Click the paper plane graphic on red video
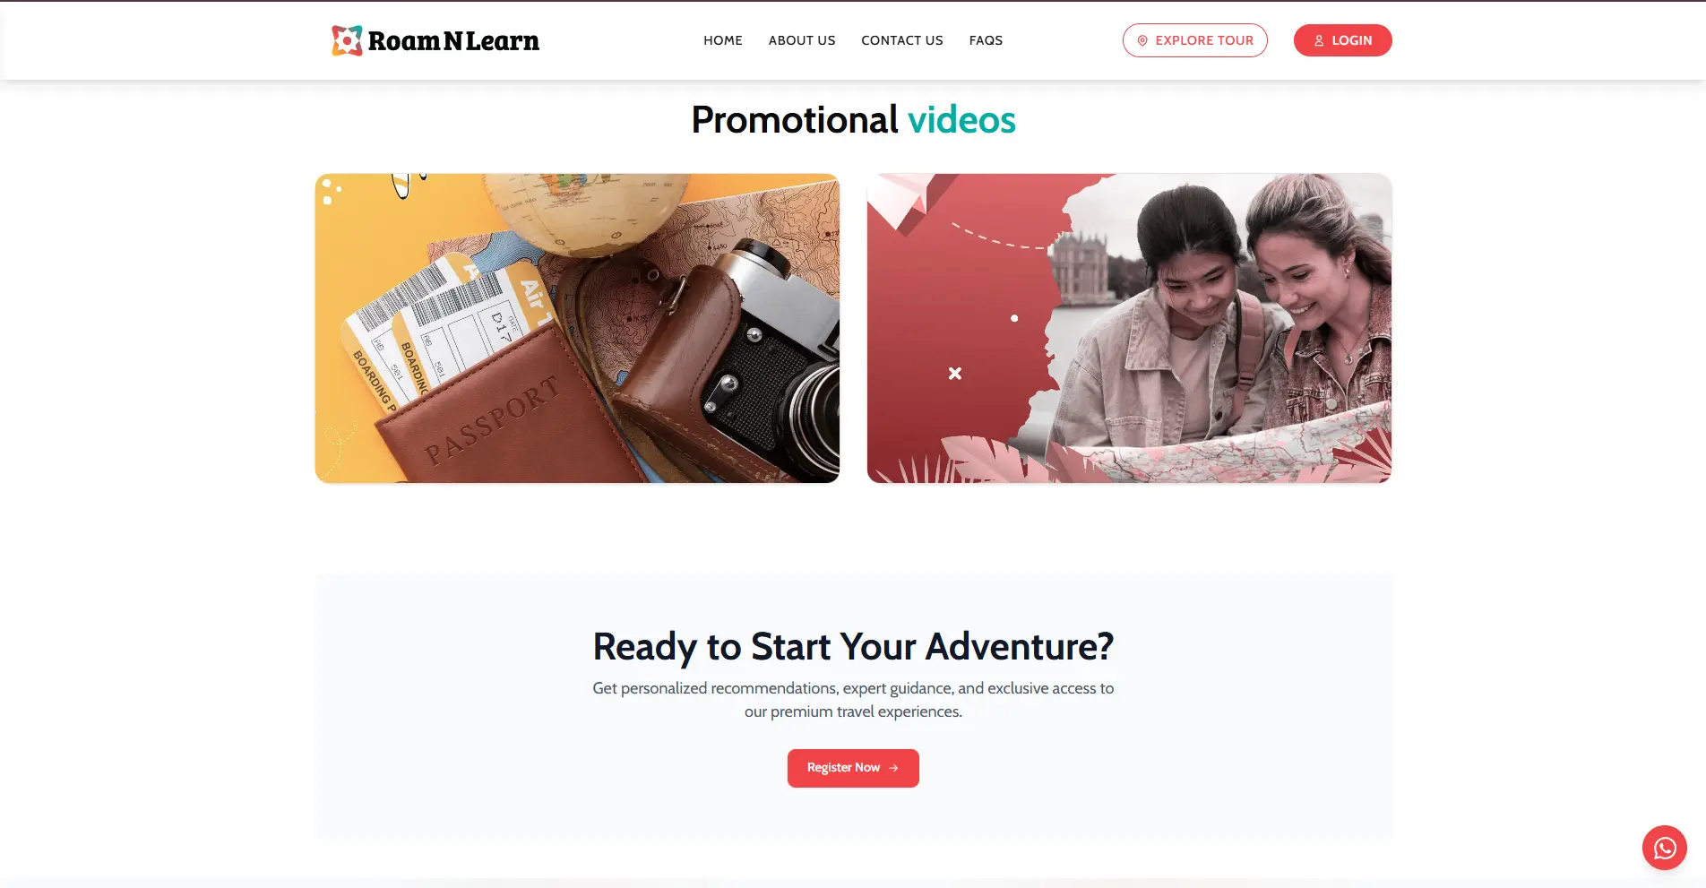This screenshot has height=888, width=1706. [902, 202]
